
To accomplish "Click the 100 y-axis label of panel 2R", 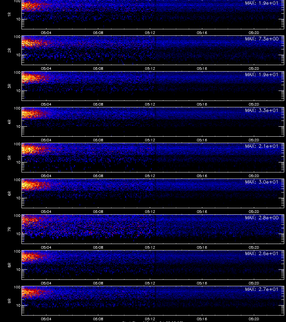I will (17, 37).
